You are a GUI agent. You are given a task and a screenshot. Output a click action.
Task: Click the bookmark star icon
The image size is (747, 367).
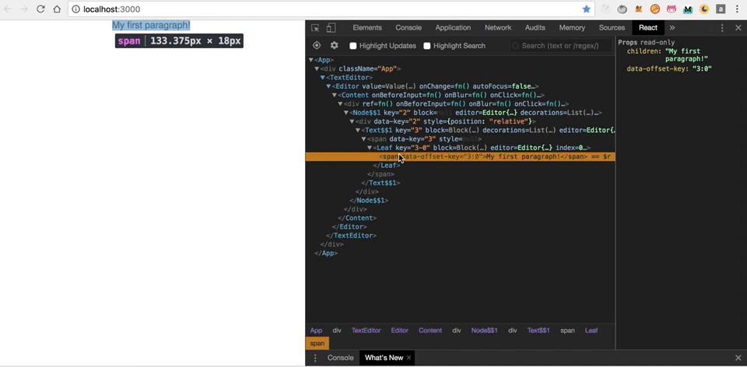click(587, 9)
